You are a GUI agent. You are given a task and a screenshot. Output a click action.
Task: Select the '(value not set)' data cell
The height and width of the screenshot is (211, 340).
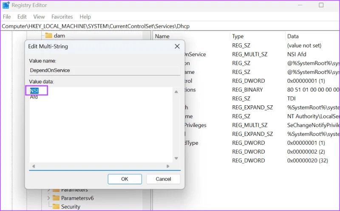coord(304,45)
